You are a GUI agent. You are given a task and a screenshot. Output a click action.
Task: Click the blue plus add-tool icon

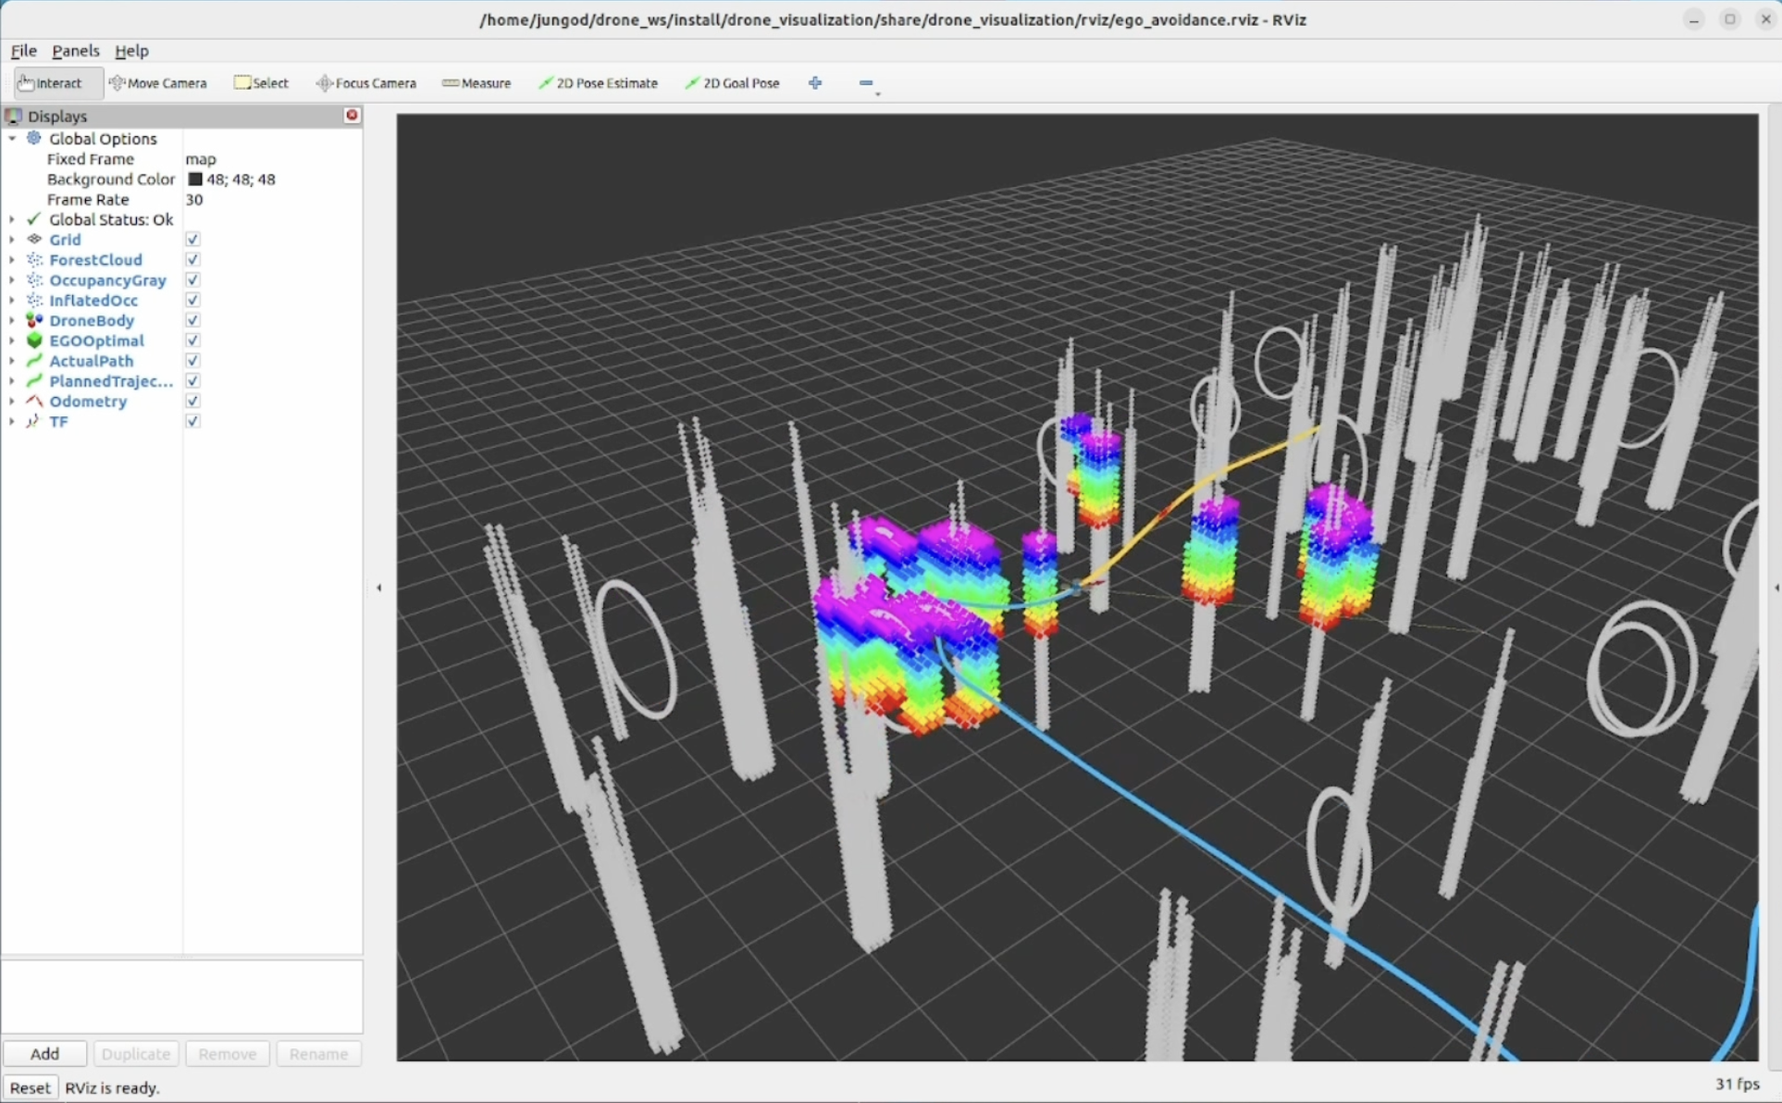click(815, 83)
